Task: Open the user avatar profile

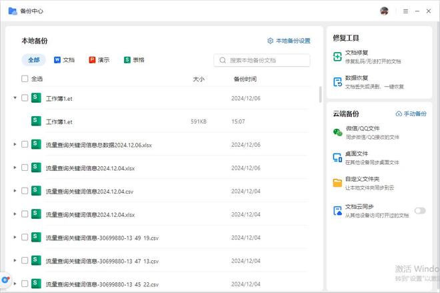Action: click(x=384, y=11)
